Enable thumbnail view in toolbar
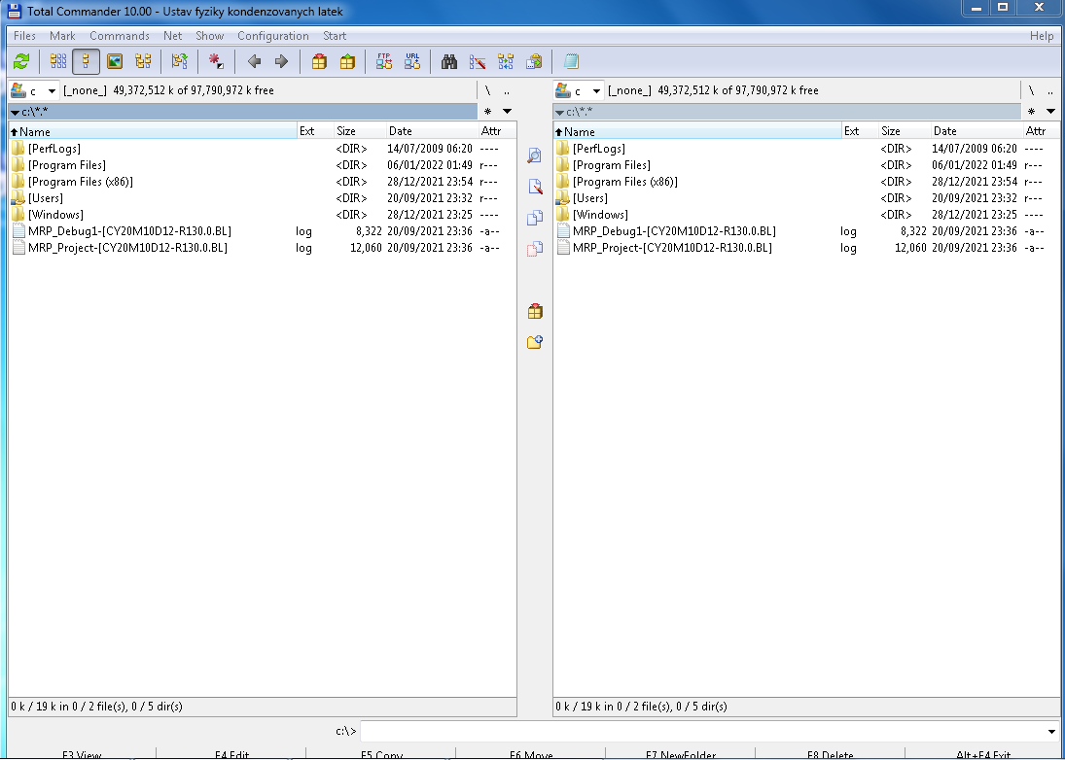The height and width of the screenshot is (760, 1065). tap(115, 62)
